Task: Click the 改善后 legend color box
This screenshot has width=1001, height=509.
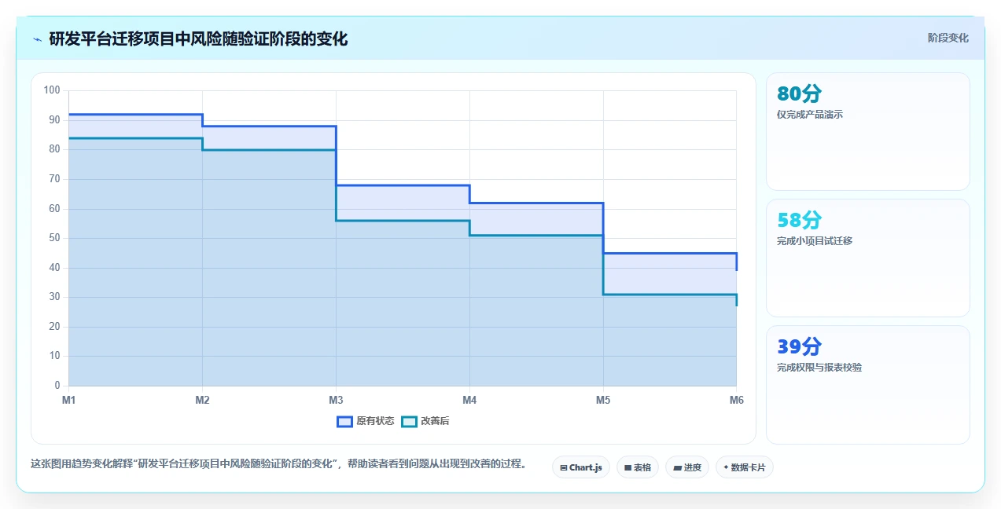Action: tap(409, 421)
